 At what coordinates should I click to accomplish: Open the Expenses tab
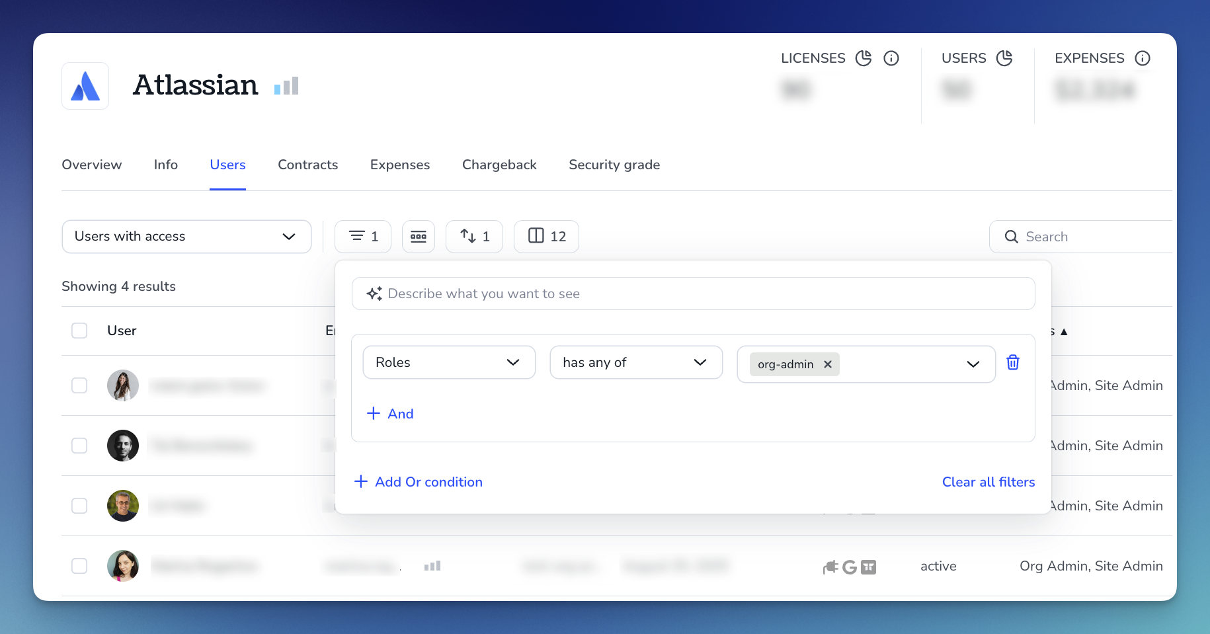pos(400,165)
